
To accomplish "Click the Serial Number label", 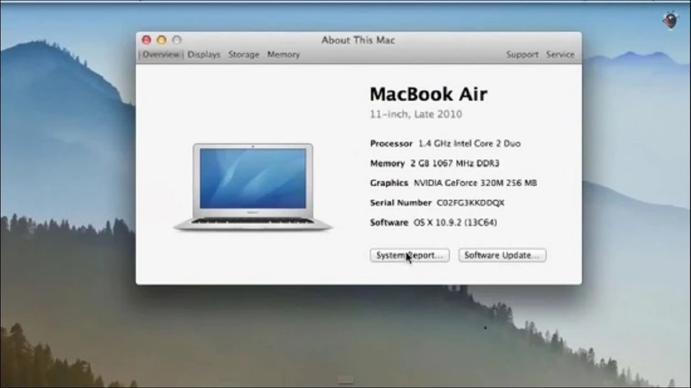I will coord(401,202).
